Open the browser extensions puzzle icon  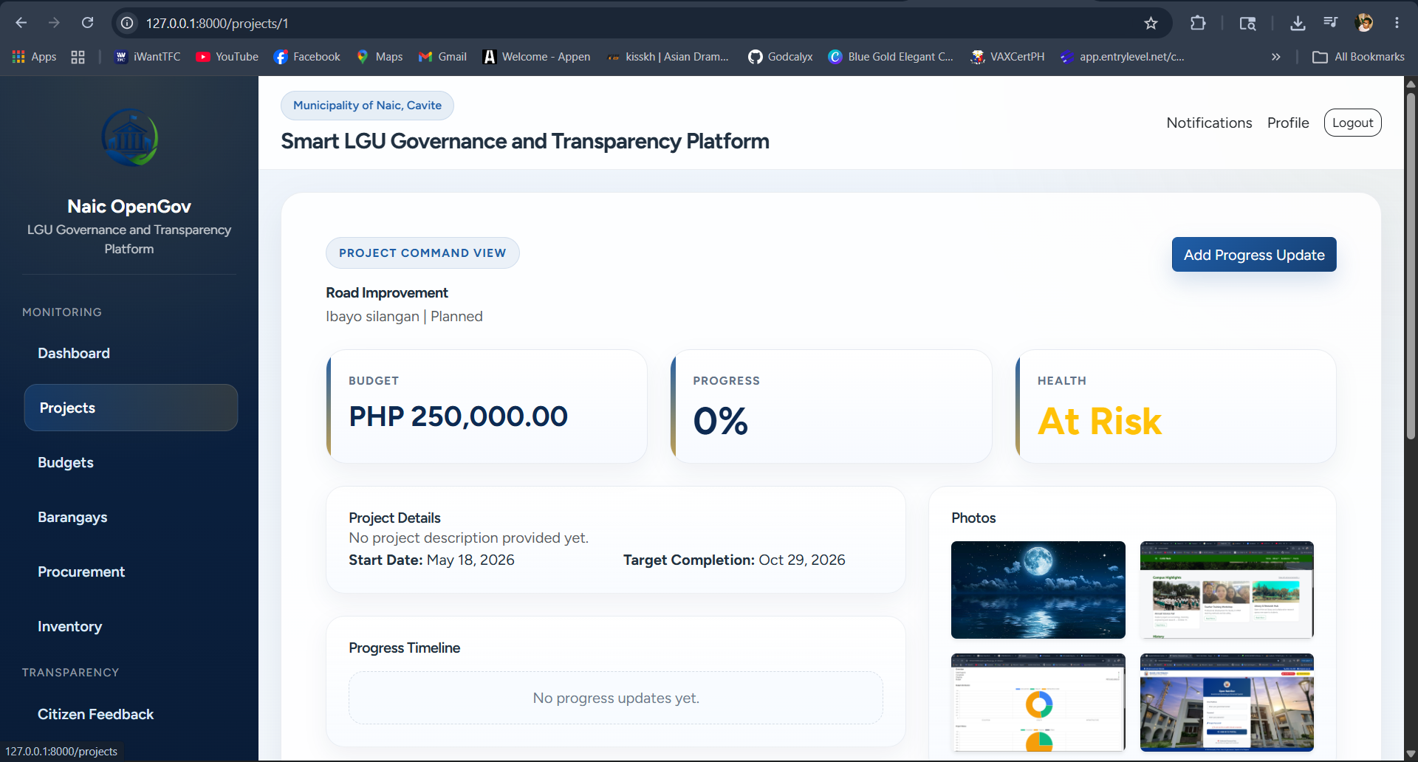(1198, 23)
